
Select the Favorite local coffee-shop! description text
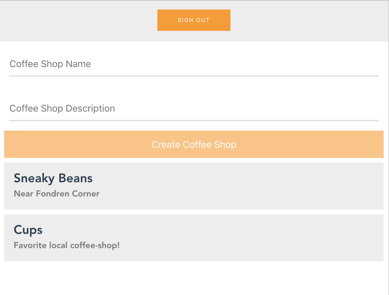[67, 245]
